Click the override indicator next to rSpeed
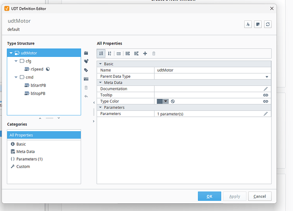Image resolution: width=293 pixels, height=211 pixels. coord(48,69)
